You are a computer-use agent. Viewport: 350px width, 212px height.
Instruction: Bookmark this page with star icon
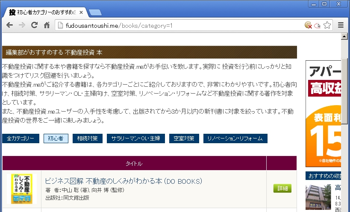327,25
